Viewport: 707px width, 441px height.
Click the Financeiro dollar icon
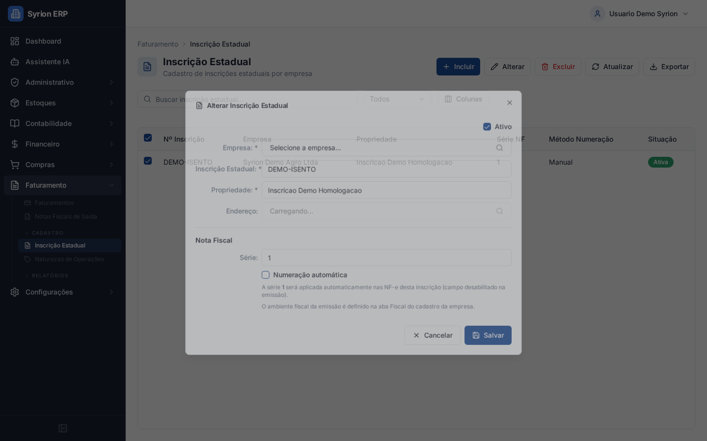tap(15, 144)
